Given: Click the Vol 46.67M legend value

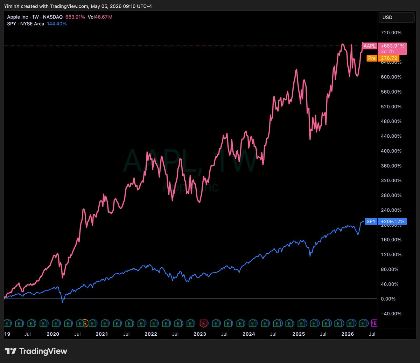Looking at the screenshot, I should click(x=100, y=17).
